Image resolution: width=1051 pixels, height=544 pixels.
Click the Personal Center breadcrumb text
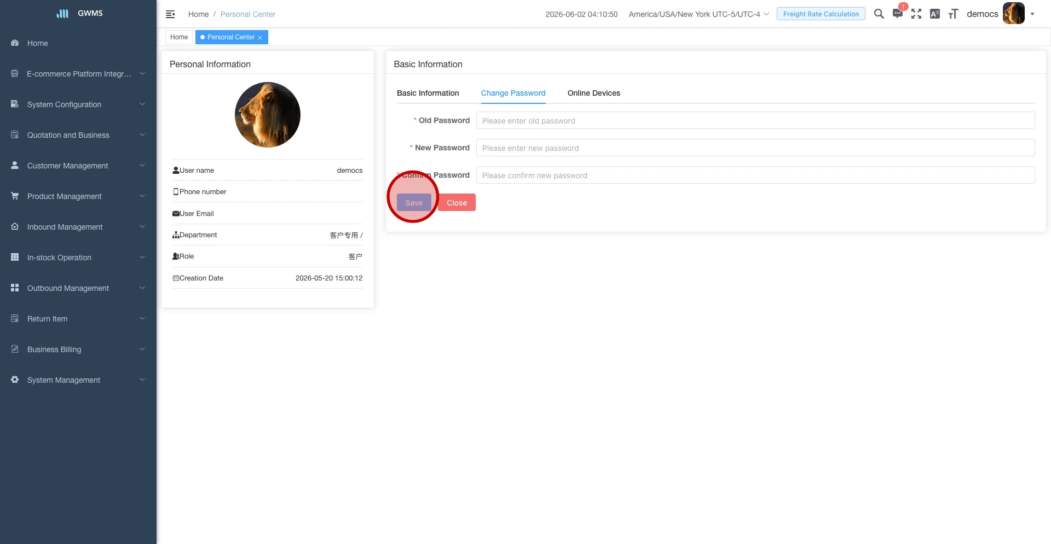tap(248, 14)
